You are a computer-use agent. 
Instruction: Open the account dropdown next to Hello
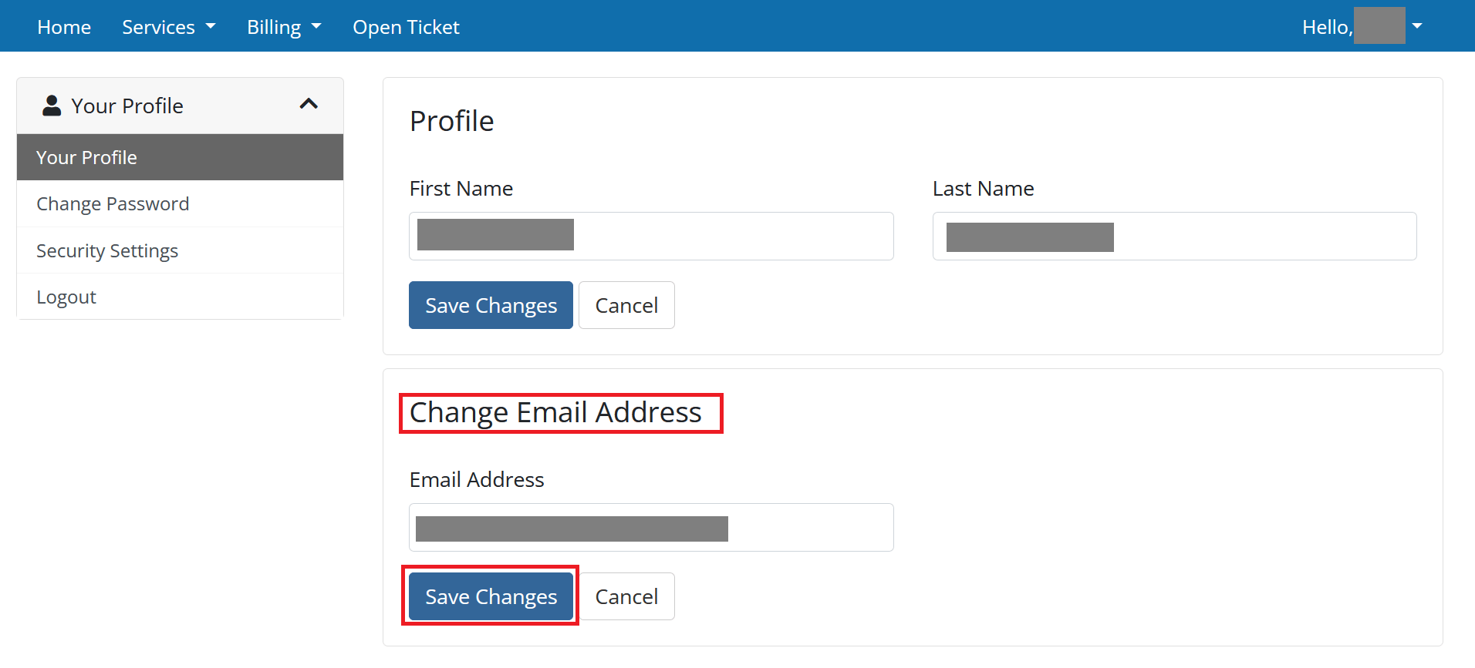[x=1418, y=25]
